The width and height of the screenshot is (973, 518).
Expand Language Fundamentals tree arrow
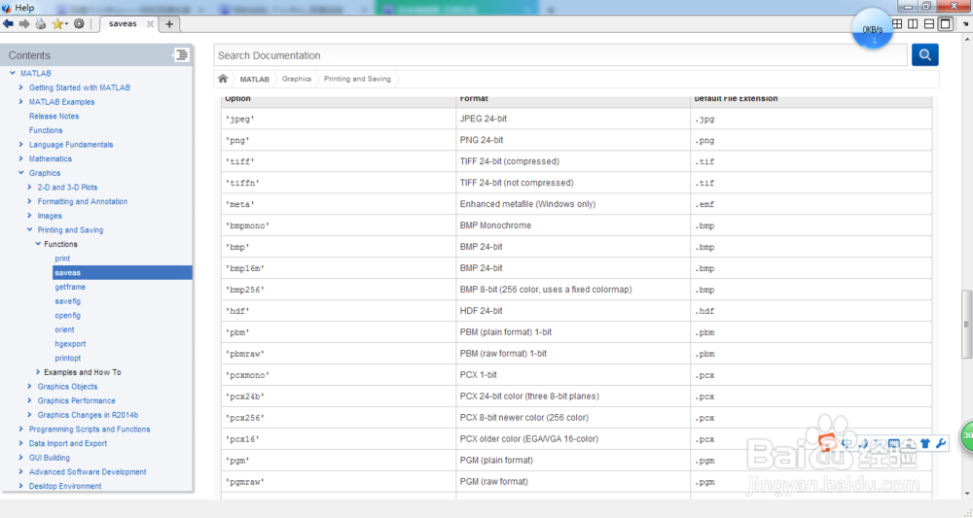(21, 145)
